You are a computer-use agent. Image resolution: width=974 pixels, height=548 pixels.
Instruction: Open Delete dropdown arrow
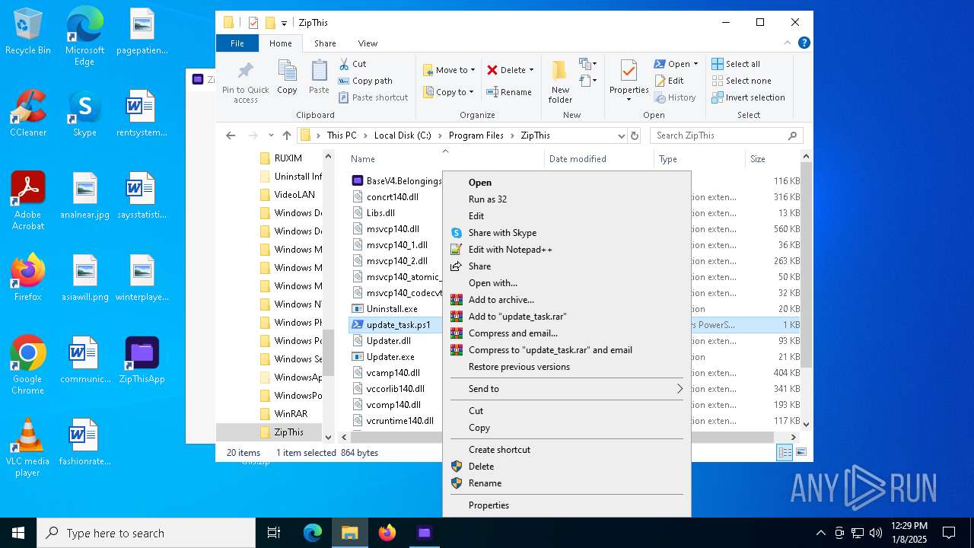(x=531, y=70)
